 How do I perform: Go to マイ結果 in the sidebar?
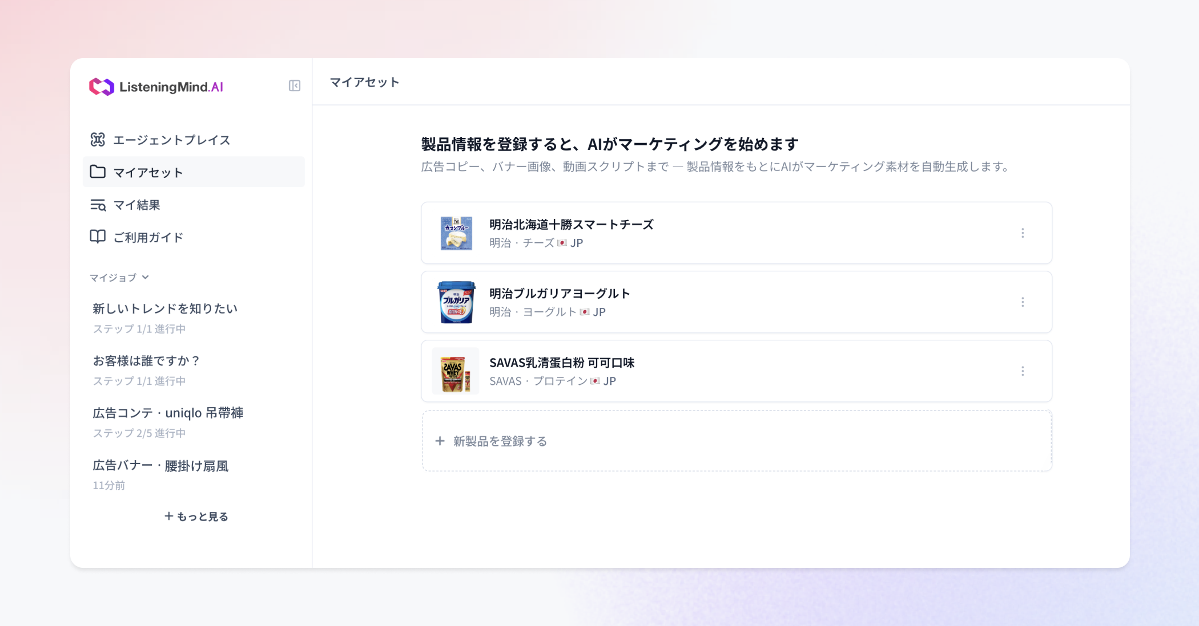[194, 205]
